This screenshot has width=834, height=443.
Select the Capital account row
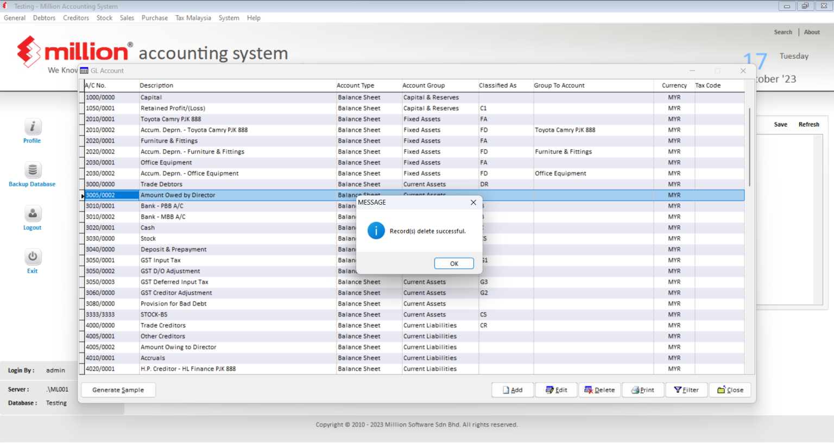coord(414,97)
